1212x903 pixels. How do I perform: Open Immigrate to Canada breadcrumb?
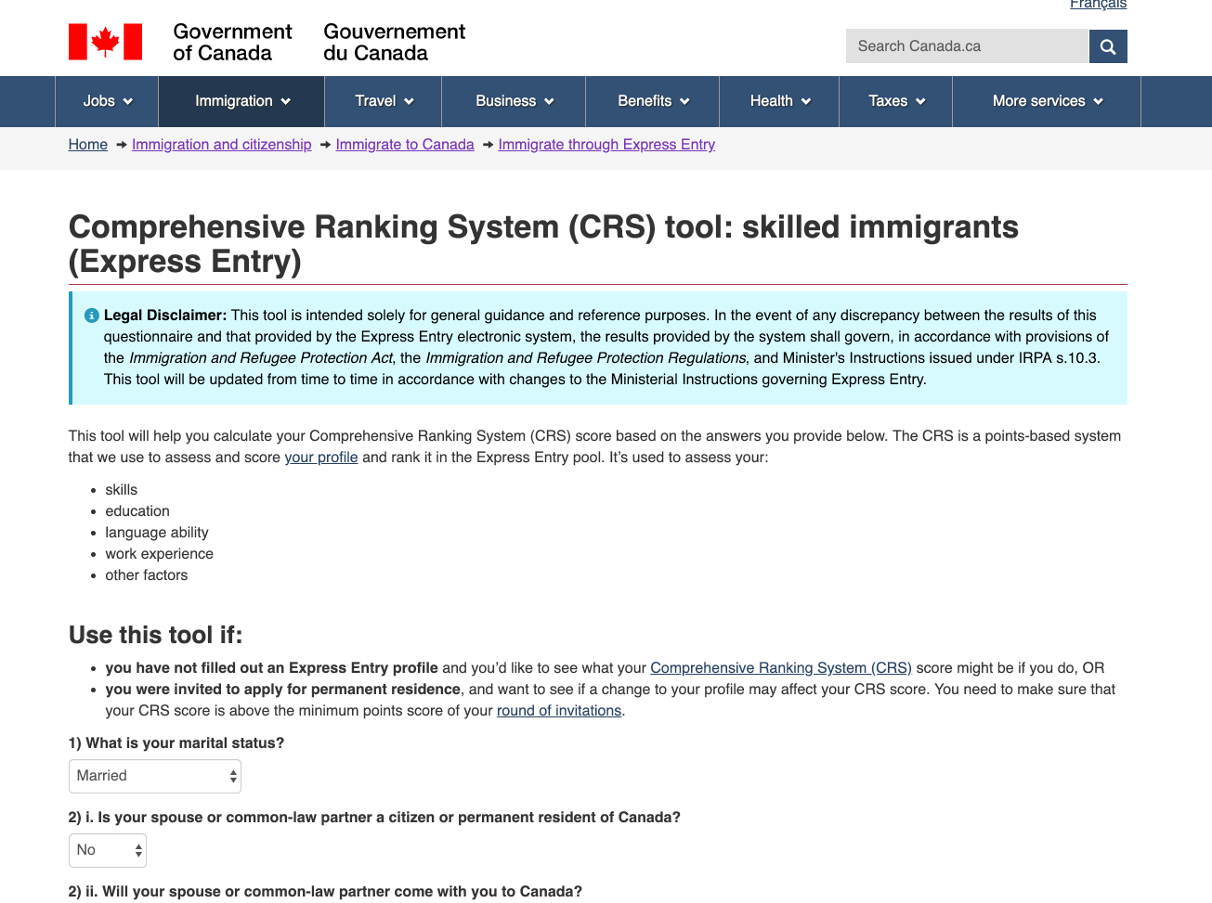pyautogui.click(x=405, y=145)
